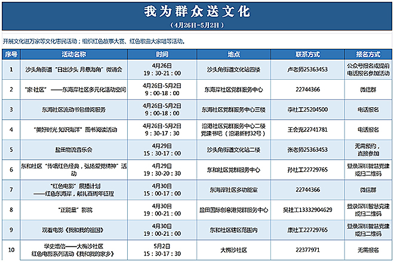Select the "正能量"影院 activity cell
Screen dimensions: 394x262
click(x=74, y=210)
